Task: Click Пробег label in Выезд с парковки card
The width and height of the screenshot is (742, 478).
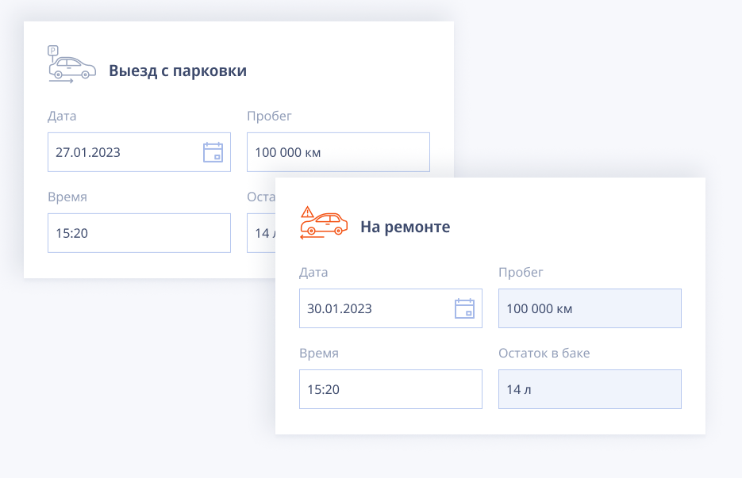Action: pyautogui.click(x=269, y=116)
